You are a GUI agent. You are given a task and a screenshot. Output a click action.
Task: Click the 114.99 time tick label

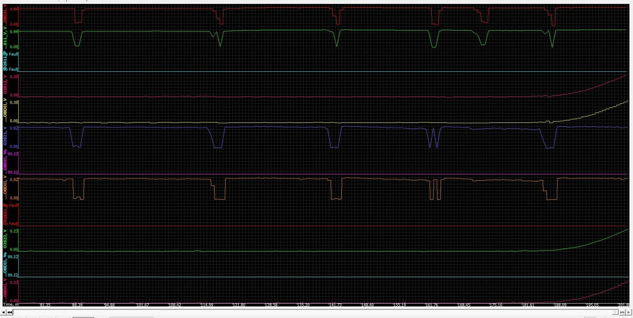[206, 305]
